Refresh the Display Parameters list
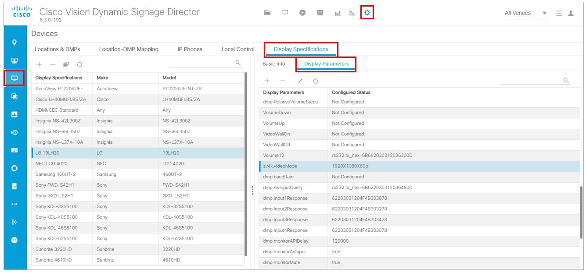The height and width of the screenshot is (273, 586). click(315, 81)
